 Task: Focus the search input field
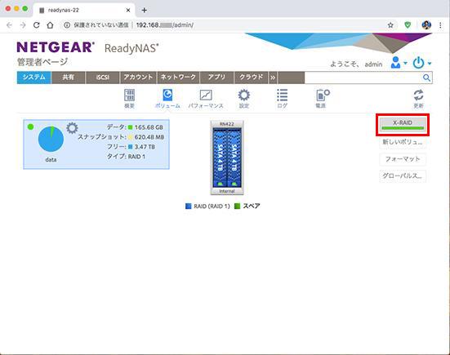[363, 78]
